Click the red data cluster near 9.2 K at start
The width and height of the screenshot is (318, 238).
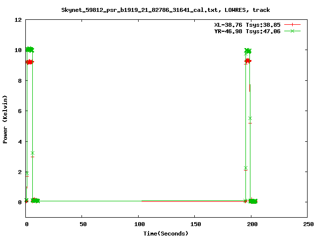click(30, 61)
